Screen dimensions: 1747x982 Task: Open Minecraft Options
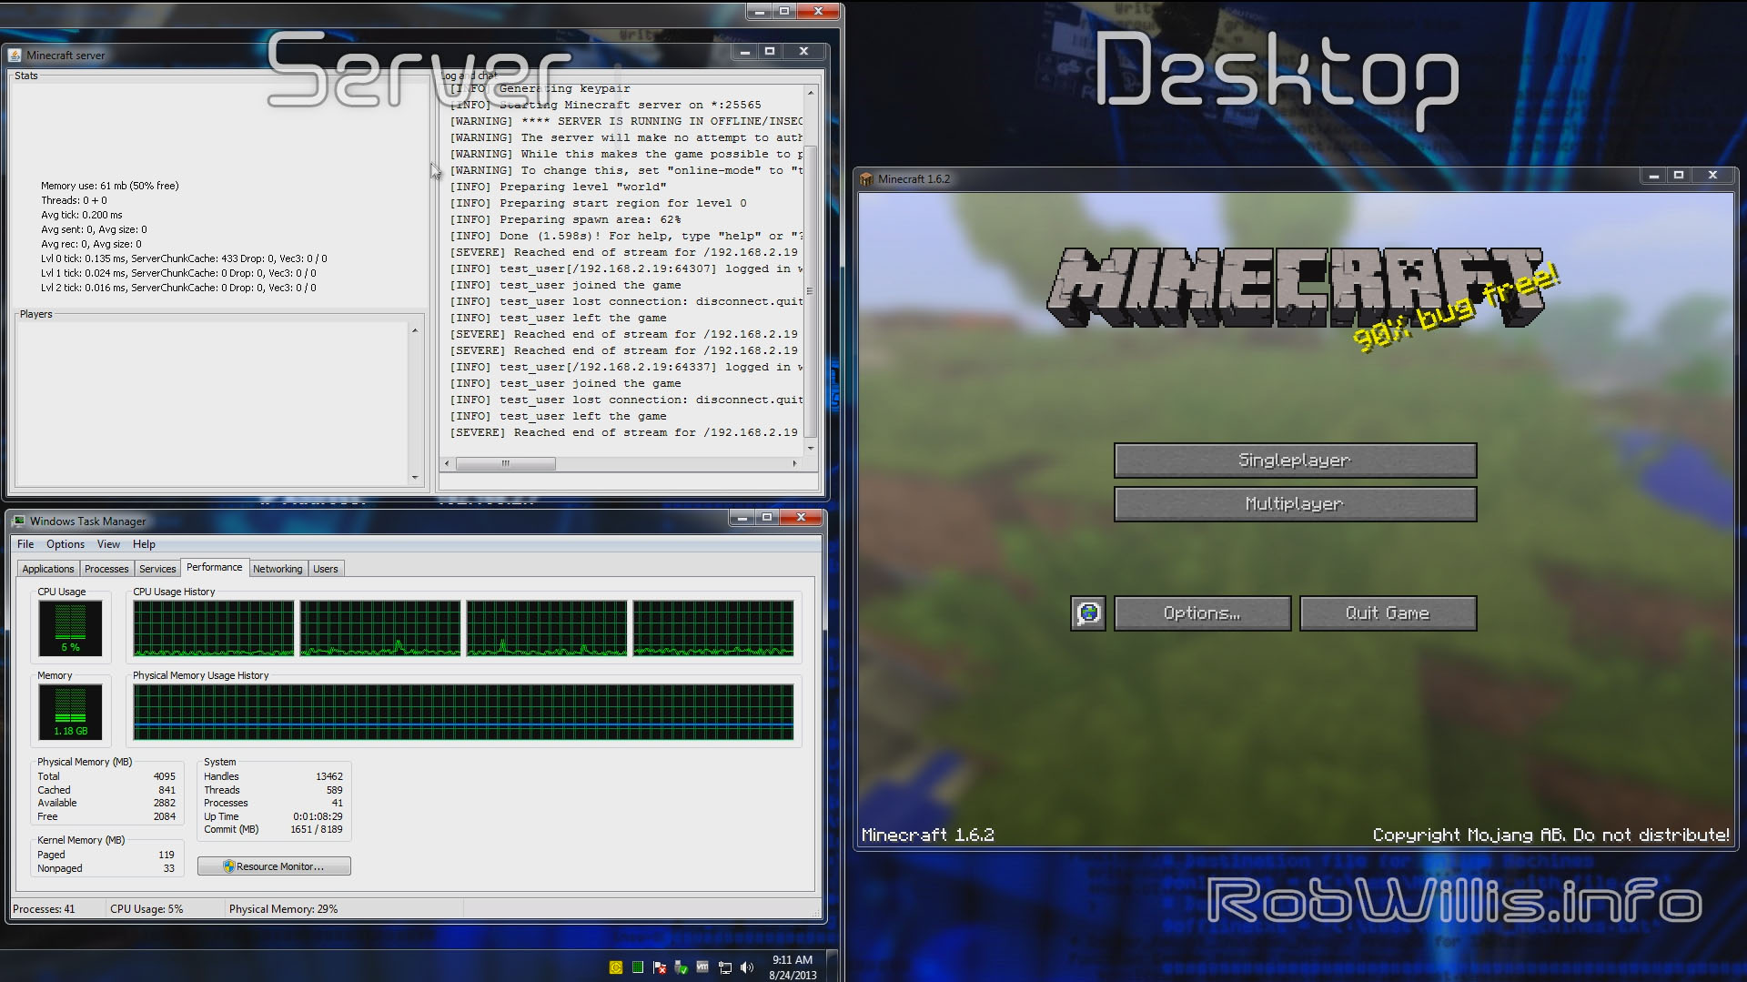point(1202,613)
